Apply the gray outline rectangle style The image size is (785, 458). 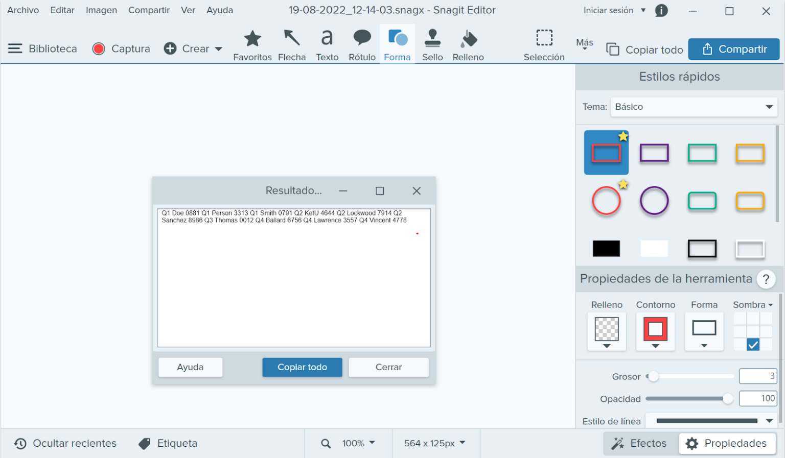pos(750,249)
